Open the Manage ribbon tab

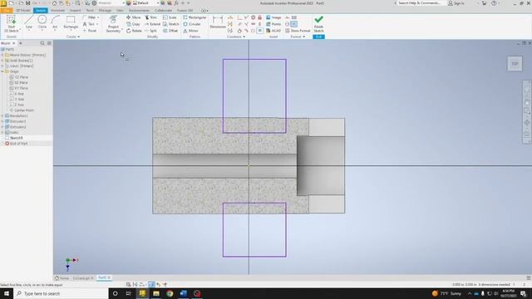click(106, 11)
